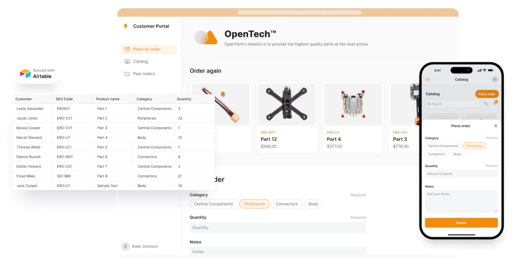Viewport: 523px width, 268px height.
Task: Click the sort arrows icon beside mobile search
Action: click(x=486, y=104)
